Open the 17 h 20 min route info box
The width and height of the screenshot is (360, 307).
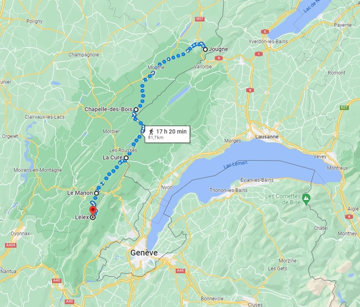[x=167, y=134]
